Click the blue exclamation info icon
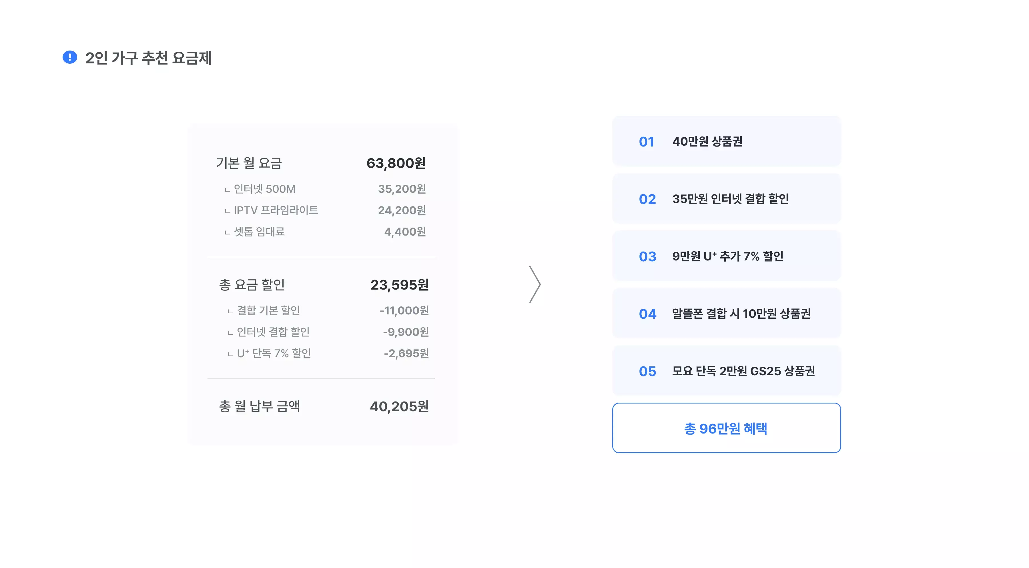 pyautogui.click(x=70, y=57)
